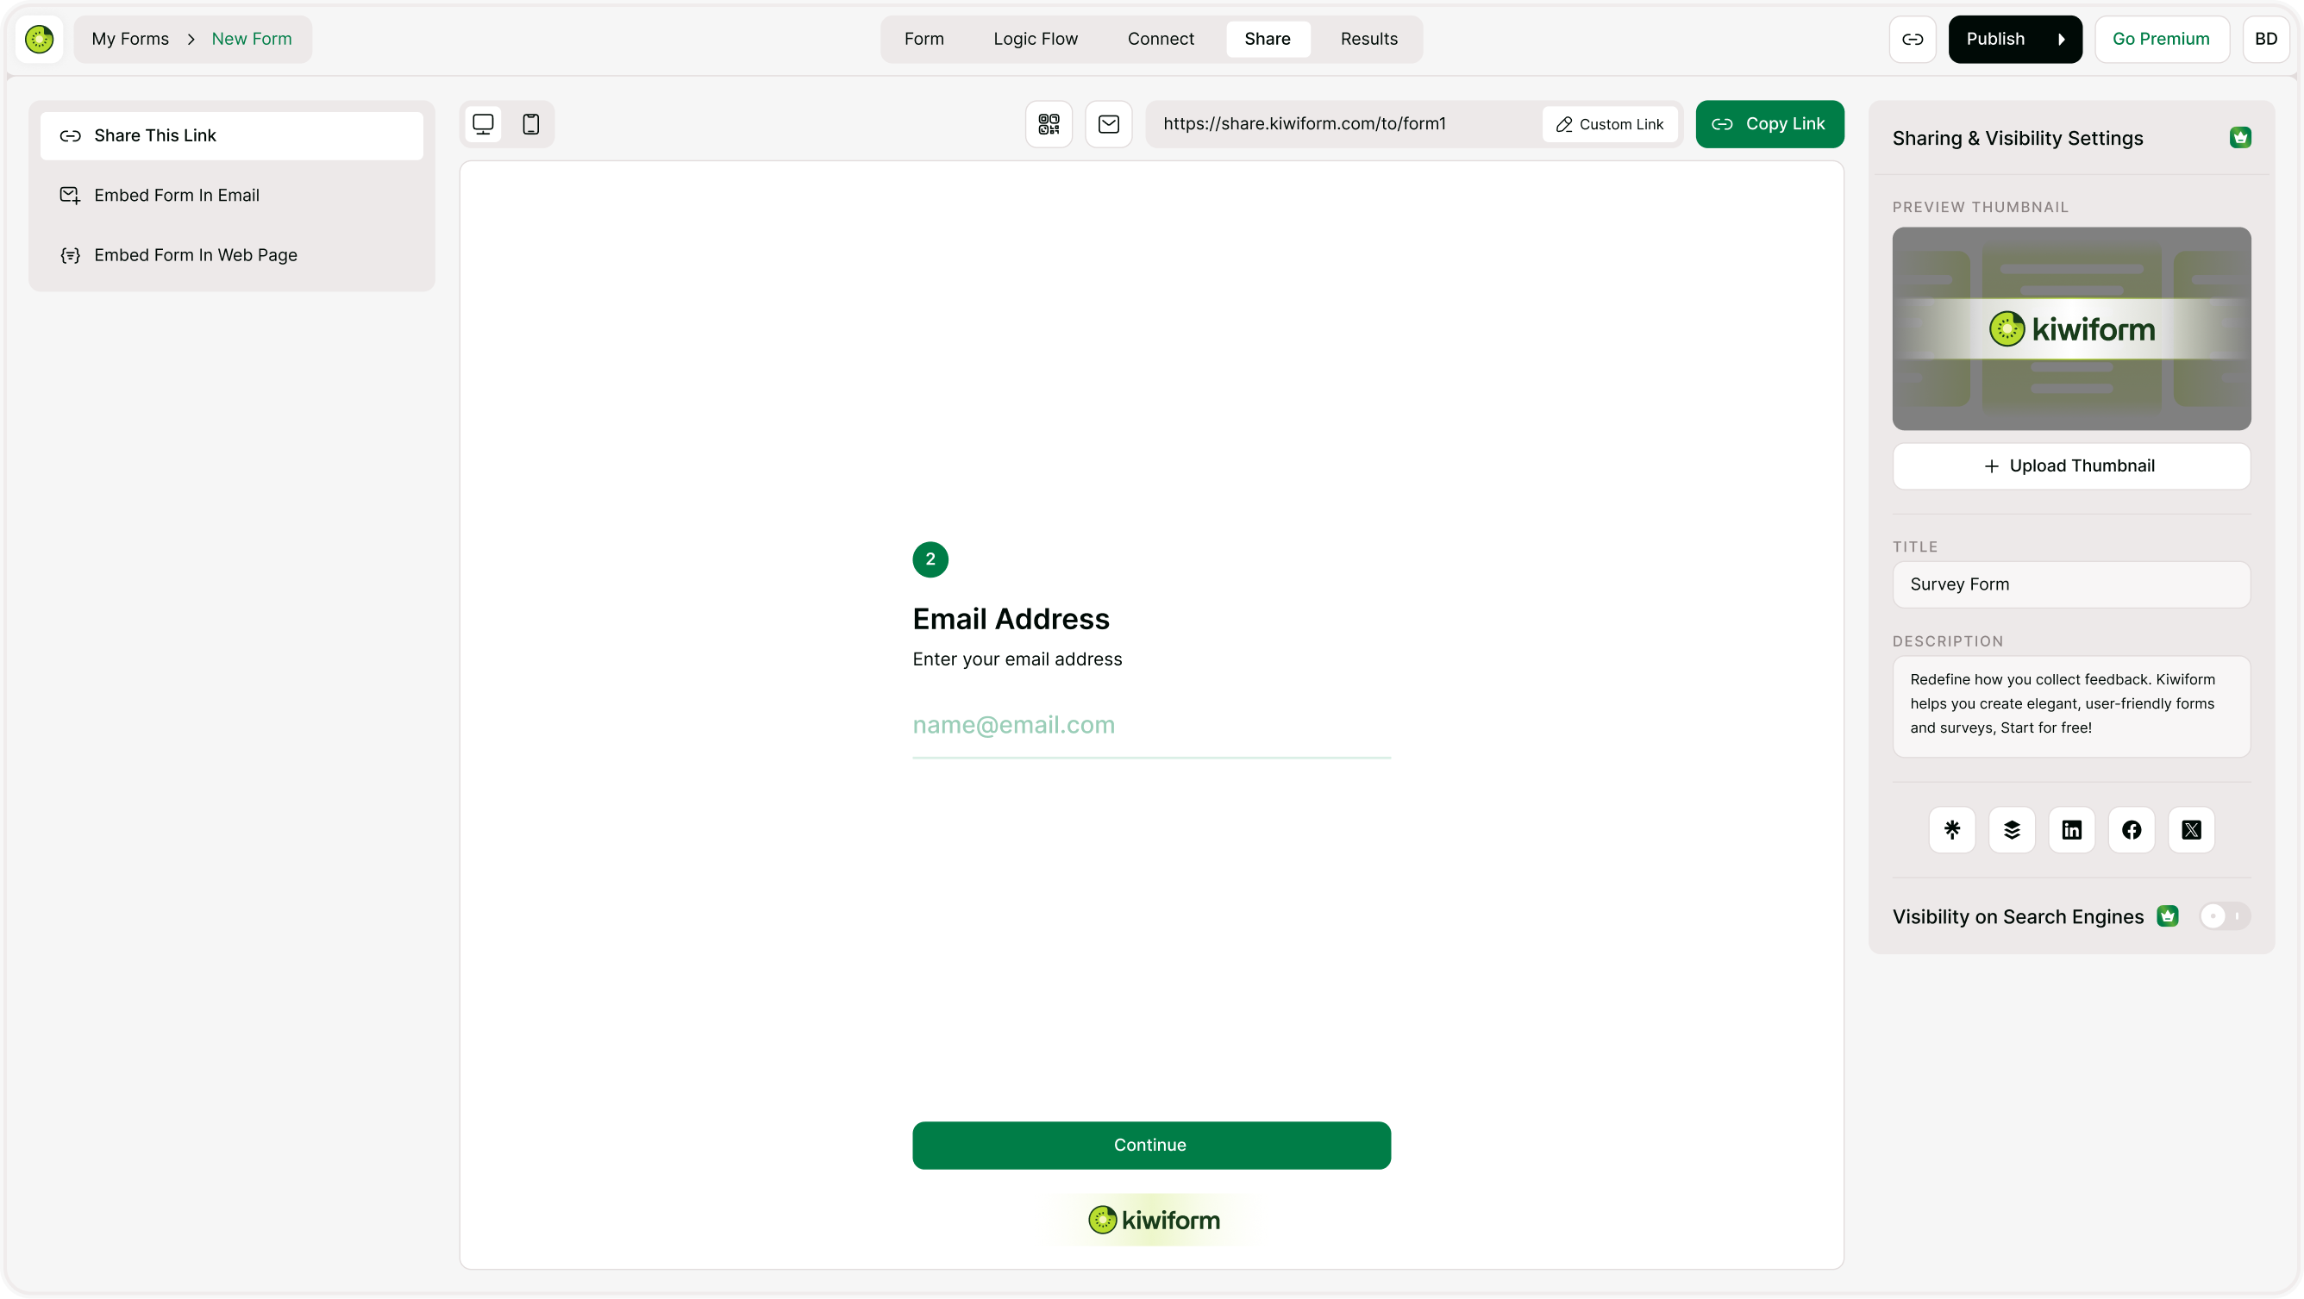Select Embed Form In Web Page option
Viewport: 2304px width, 1299px height.
tap(232, 255)
